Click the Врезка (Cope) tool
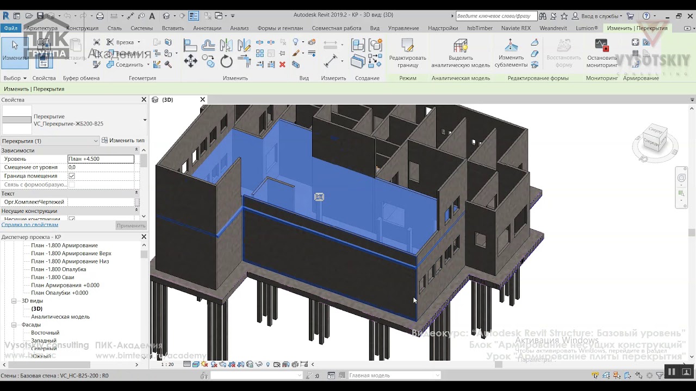 coord(123,42)
